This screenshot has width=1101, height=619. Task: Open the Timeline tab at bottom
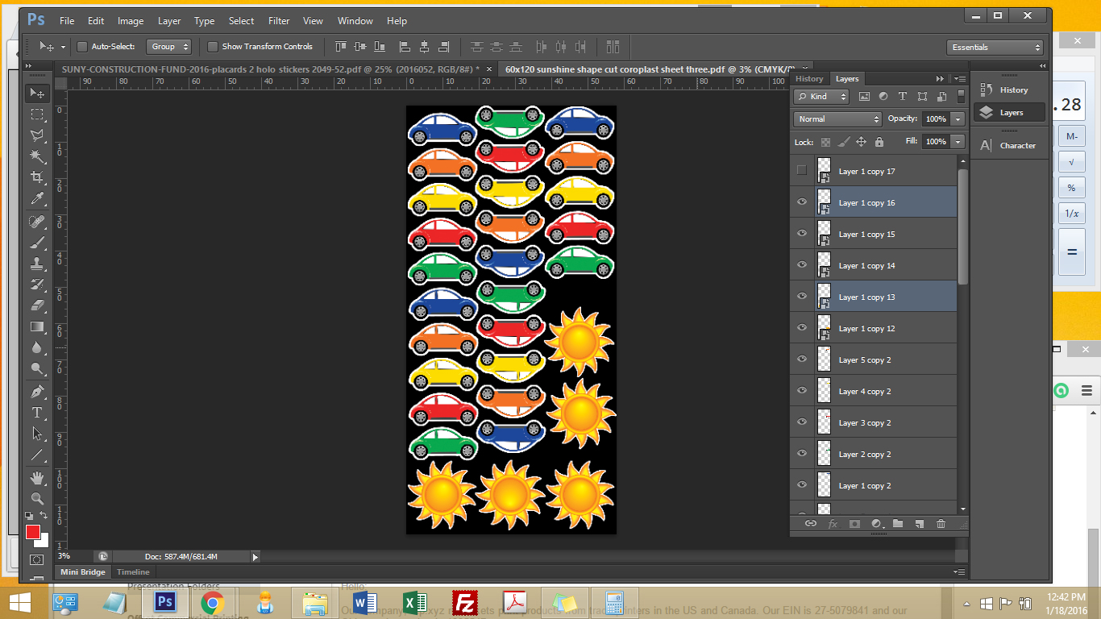click(x=133, y=572)
